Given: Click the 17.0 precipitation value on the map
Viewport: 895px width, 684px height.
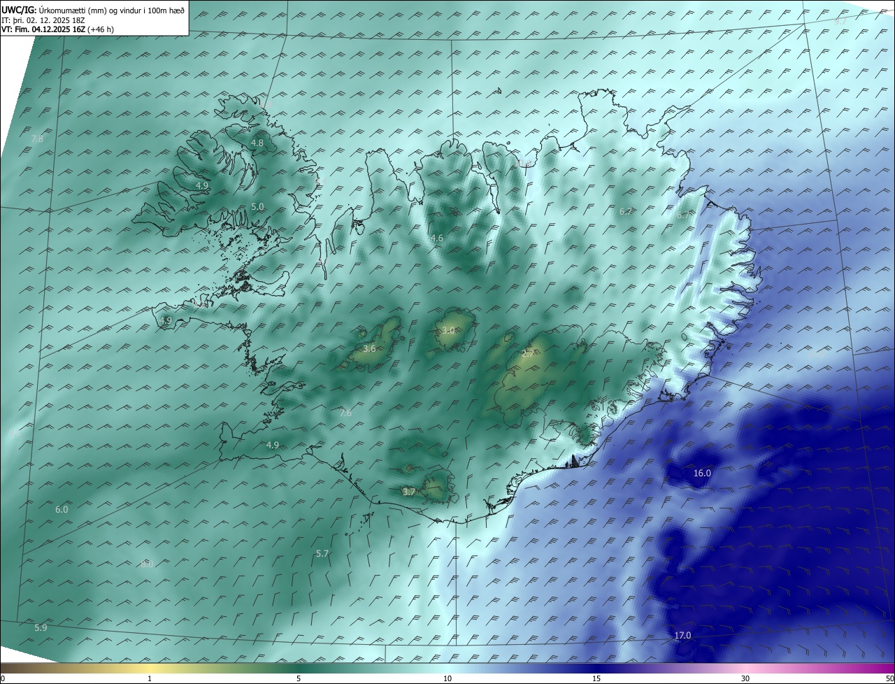Looking at the screenshot, I should pos(682,636).
